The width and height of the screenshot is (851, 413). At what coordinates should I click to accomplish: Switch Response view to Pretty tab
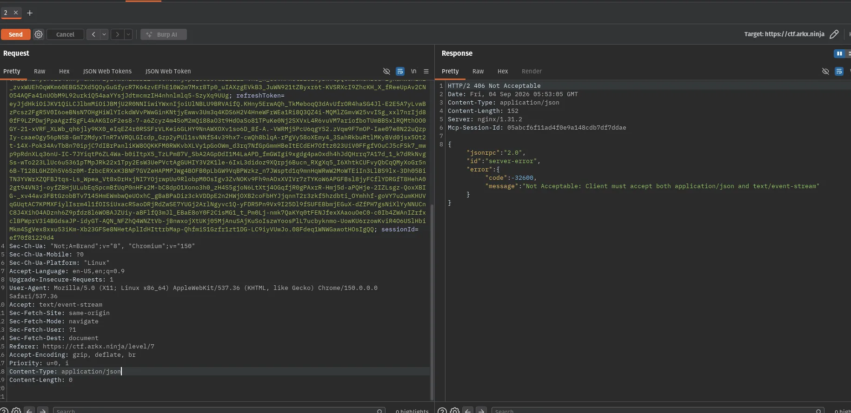450,71
